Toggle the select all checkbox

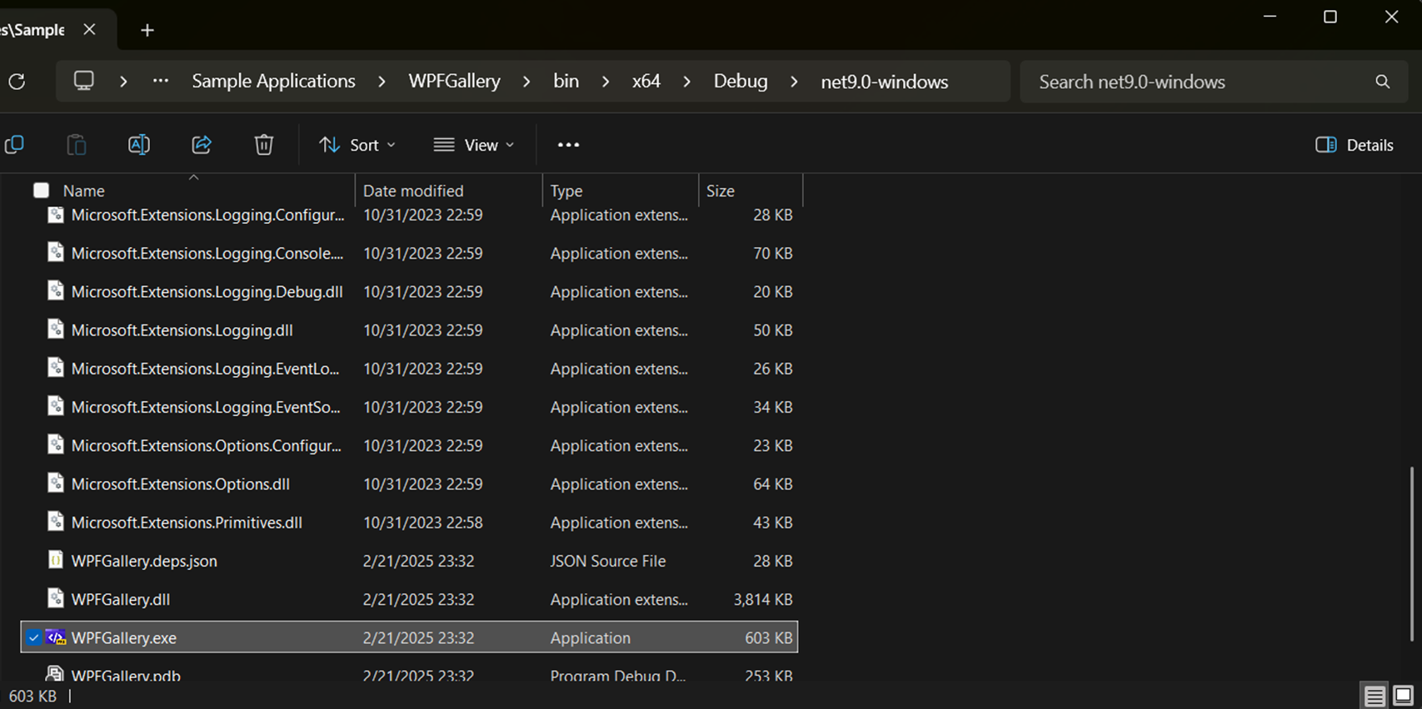point(41,191)
